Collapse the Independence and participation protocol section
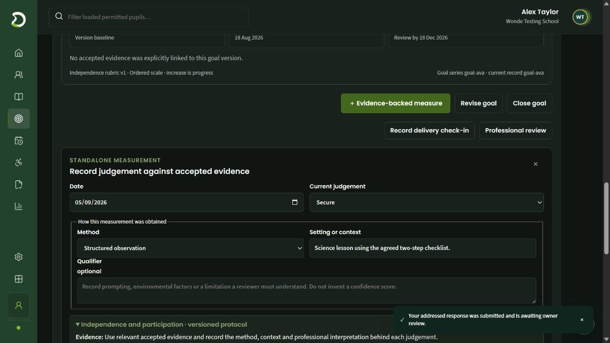The height and width of the screenshot is (343, 610). tap(162, 325)
